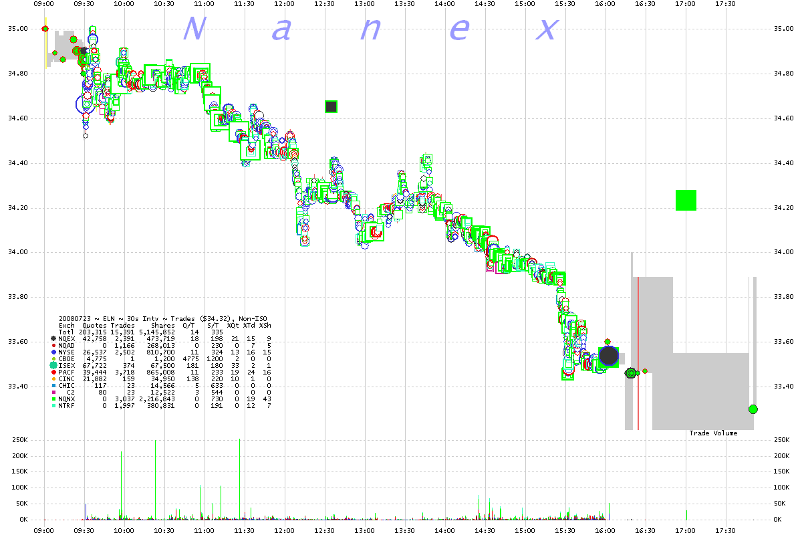The image size is (802, 535).
Task: Click the NQAD red legend dot
Action: pyautogui.click(x=54, y=346)
